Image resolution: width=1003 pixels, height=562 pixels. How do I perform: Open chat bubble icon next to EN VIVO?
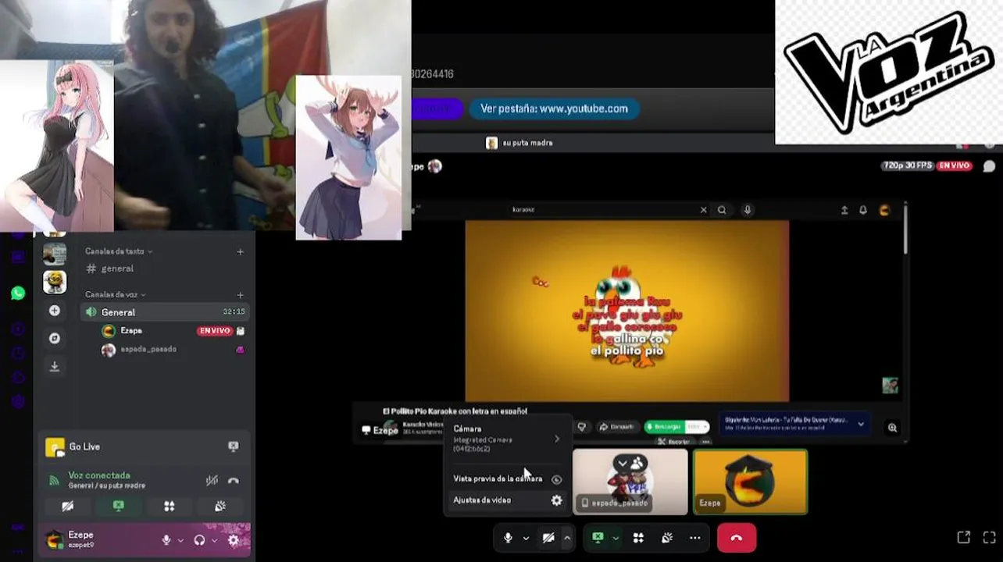coord(989,166)
